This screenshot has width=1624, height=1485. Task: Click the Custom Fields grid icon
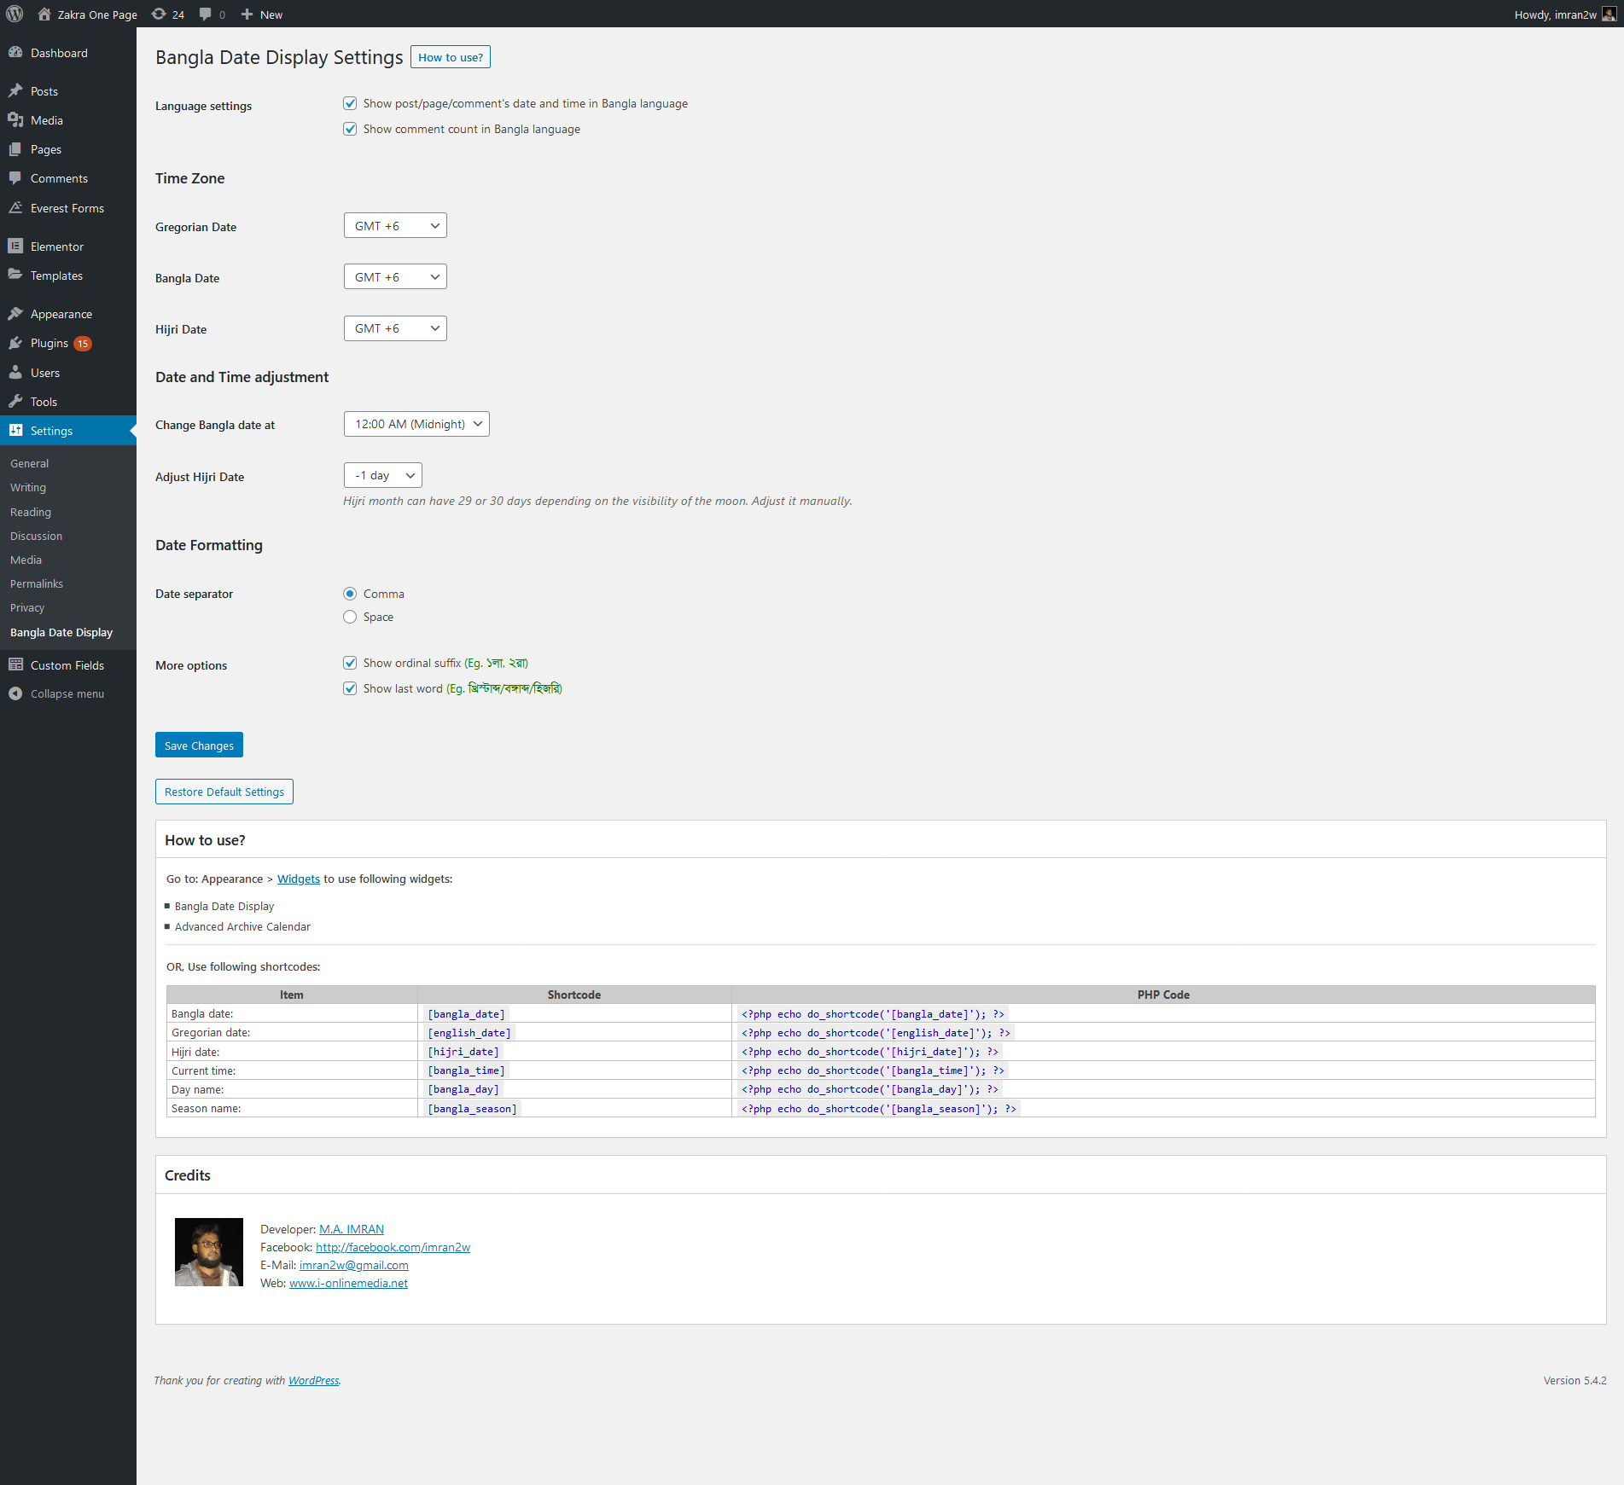15,664
